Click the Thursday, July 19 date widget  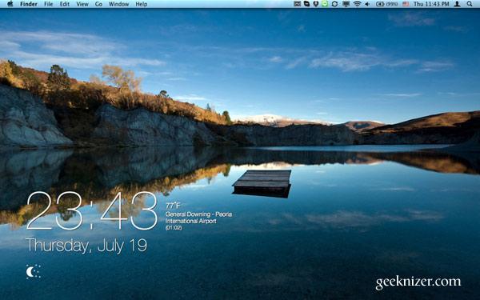pyautogui.click(x=86, y=246)
